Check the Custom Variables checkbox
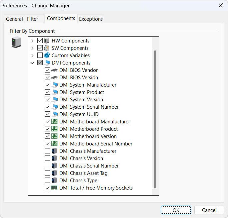 (x=40, y=56)
